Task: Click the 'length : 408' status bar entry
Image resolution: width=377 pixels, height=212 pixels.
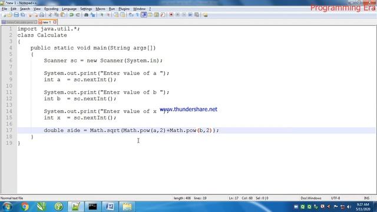Action: click(x=182, y=198)
